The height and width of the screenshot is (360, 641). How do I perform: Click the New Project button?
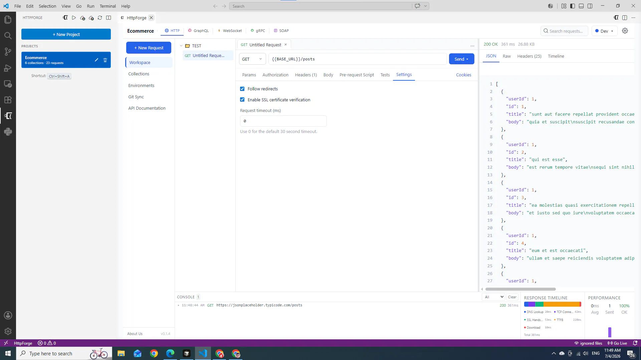(x=66, y=34)
